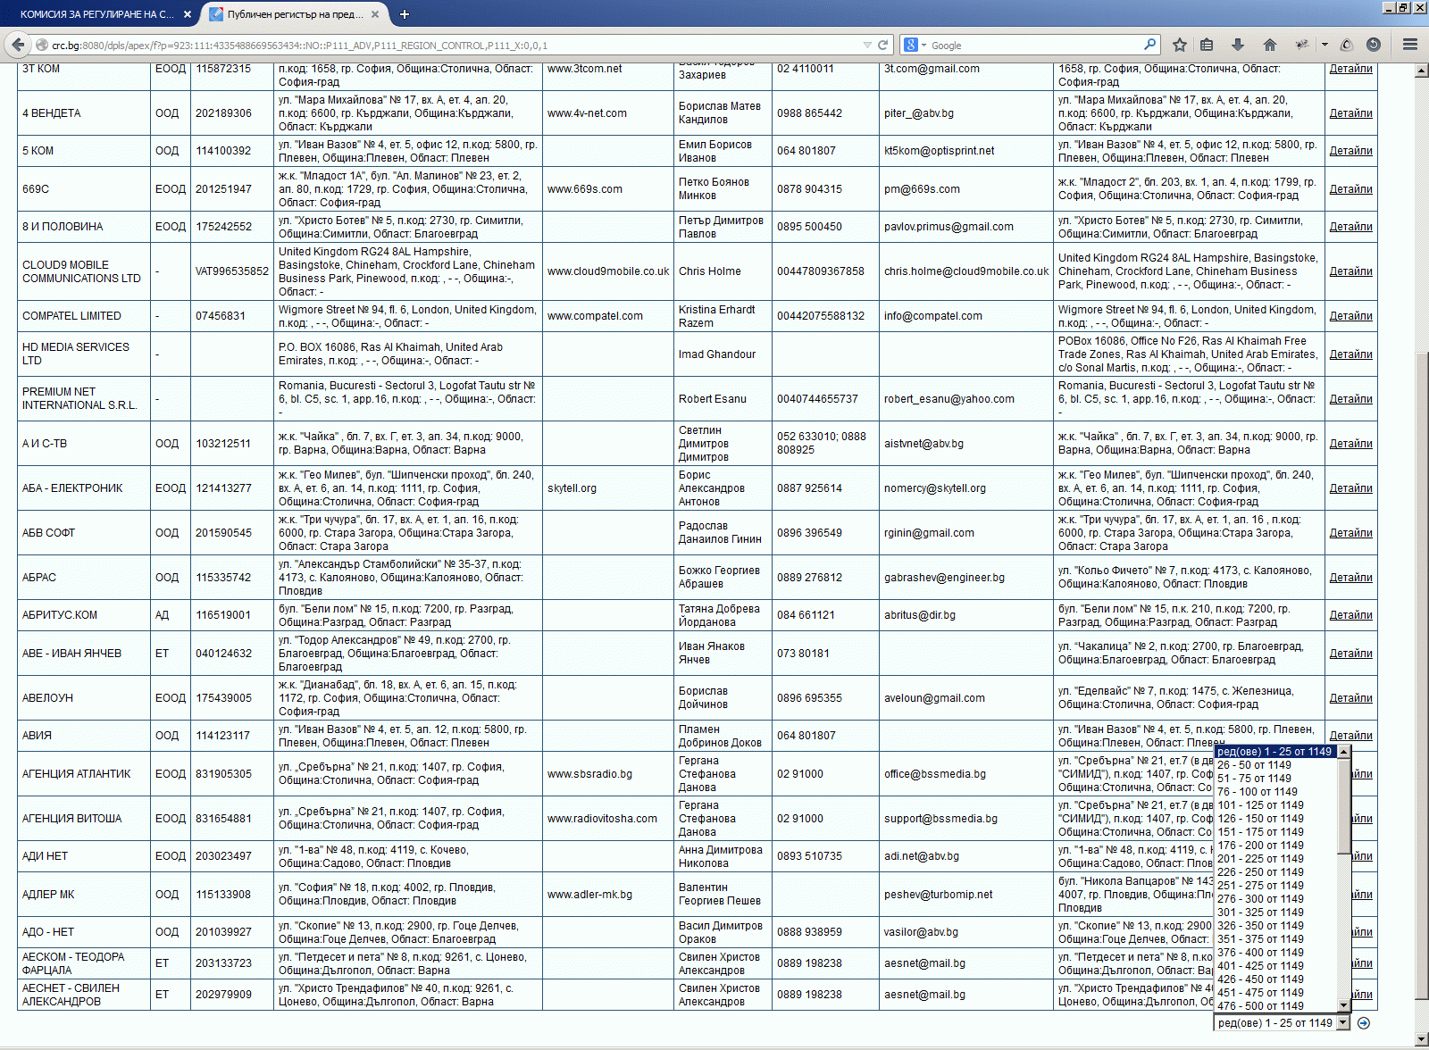Open Детайли link for АБВ СОФТ
The width and height of the screenshot is (1429, 1050).
(x=1350, y=533)
